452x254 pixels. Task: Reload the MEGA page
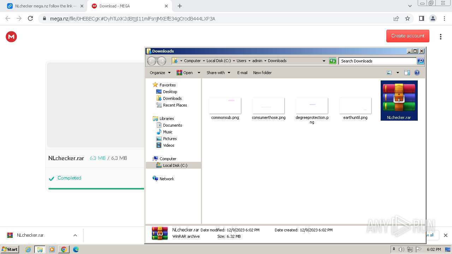pos(30,18)
